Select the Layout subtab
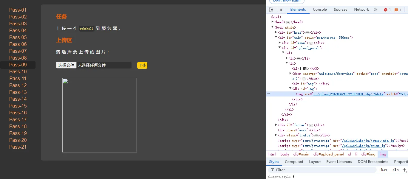The height and width of the screenshot is (179, 408). (x=315, y=162)
